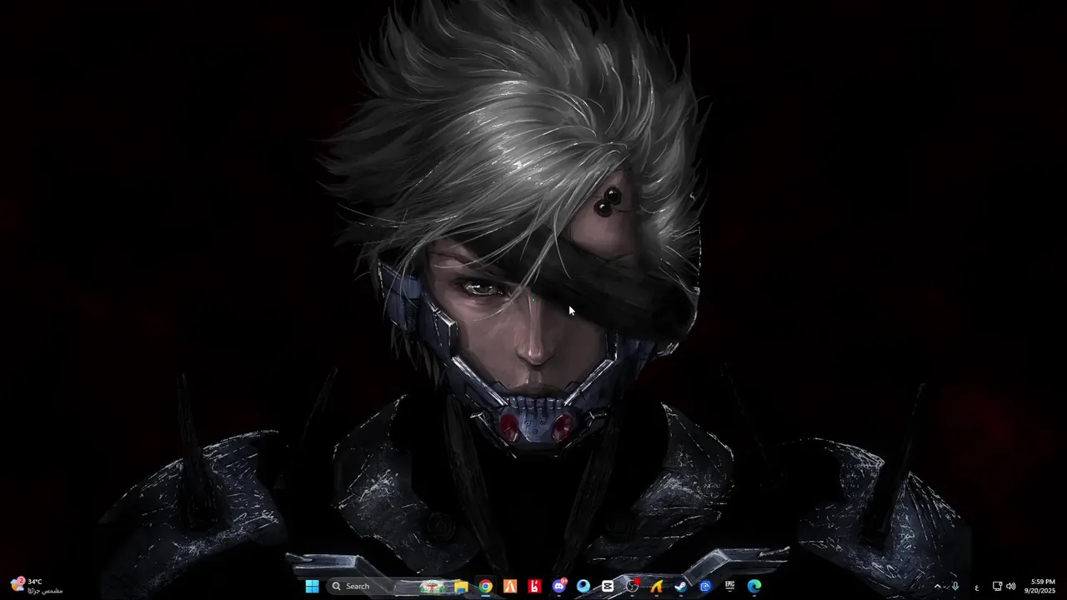Click the microphone tray icon

[x=955, y=586]
